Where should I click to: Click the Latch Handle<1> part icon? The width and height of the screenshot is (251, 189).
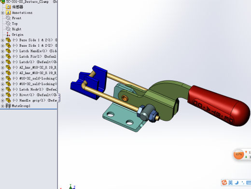pos(8,51)
